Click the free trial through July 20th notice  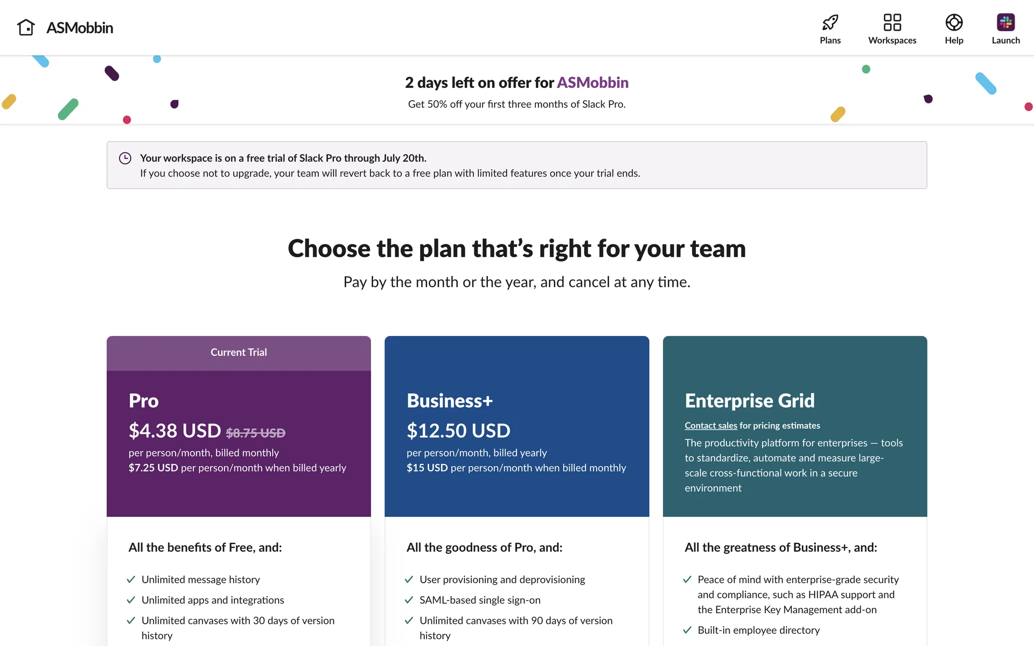(283, 158)
